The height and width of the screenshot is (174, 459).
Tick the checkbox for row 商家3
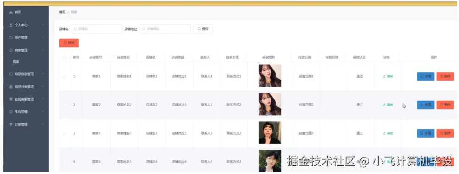click(65, 133)
